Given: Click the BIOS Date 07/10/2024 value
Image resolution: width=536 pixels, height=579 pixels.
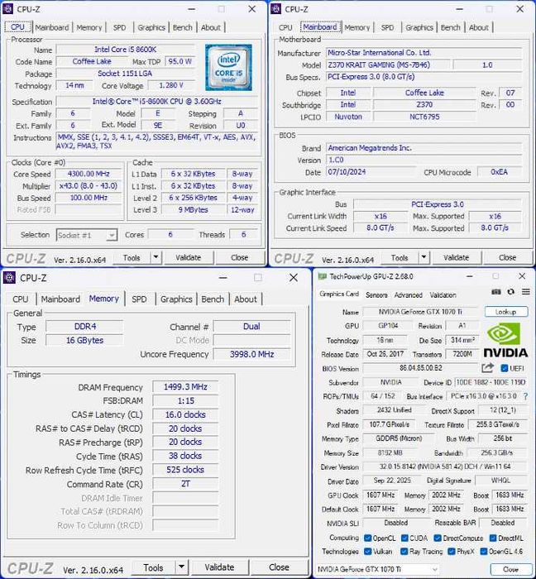Looking at the screenshot, I should [x=371, y=172].
